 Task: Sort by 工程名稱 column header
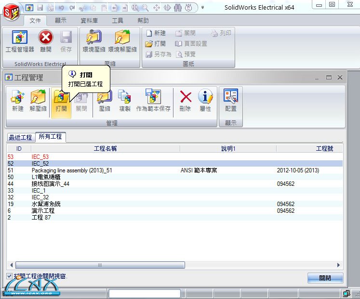click(106, 149)
